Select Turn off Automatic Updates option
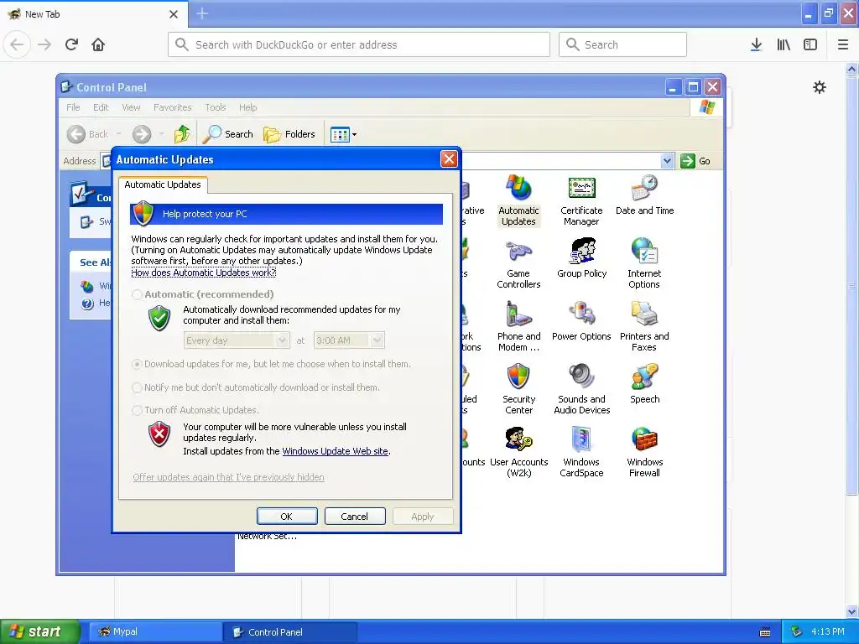Viewport: 859px width, 644px height. [x=137, y=410]
